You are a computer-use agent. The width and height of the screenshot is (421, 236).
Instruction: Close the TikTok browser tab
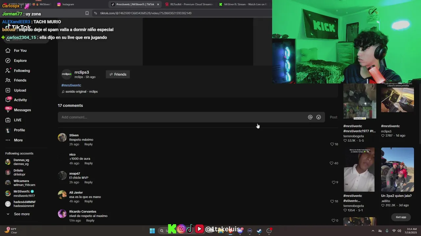pos(158,4)
